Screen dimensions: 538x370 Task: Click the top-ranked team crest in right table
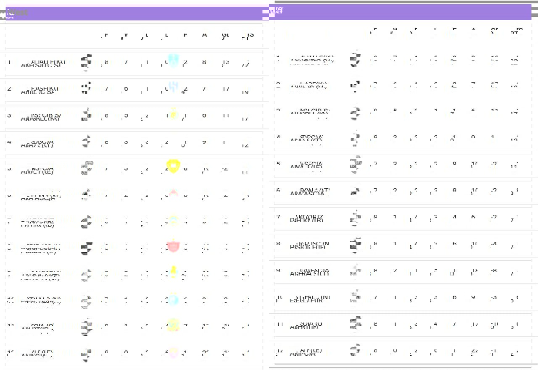point(355,59)
